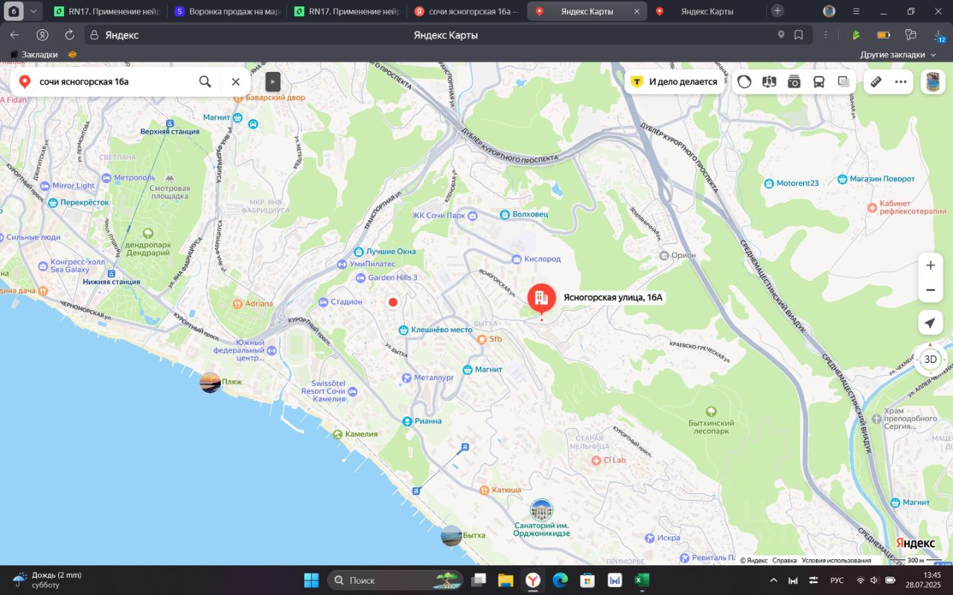Click the taskbar Поиск search box
The height and width of the screenshot is (595, 953).
tap(395, 580)
